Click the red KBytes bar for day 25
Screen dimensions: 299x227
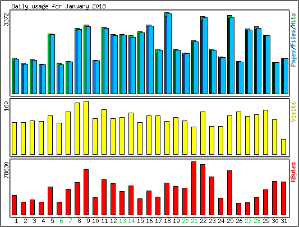[229, 193]
